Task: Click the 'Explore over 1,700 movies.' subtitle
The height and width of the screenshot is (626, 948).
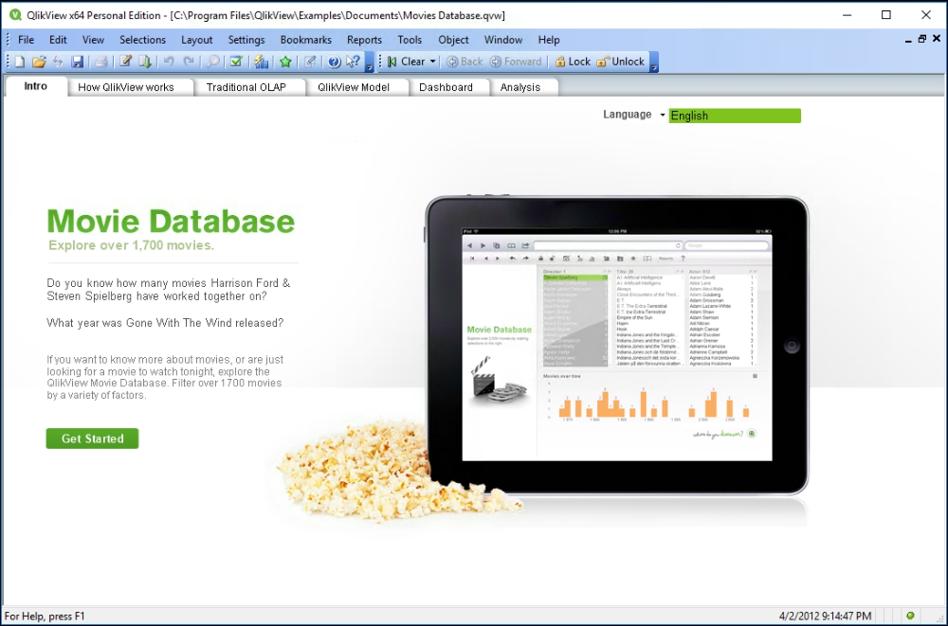Action: coord(131,245)
